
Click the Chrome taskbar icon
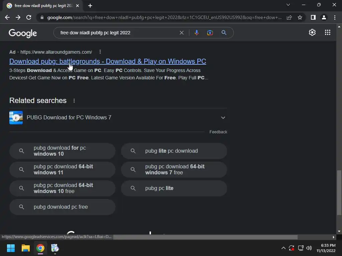pyautogui.click(x=40, y=248)
